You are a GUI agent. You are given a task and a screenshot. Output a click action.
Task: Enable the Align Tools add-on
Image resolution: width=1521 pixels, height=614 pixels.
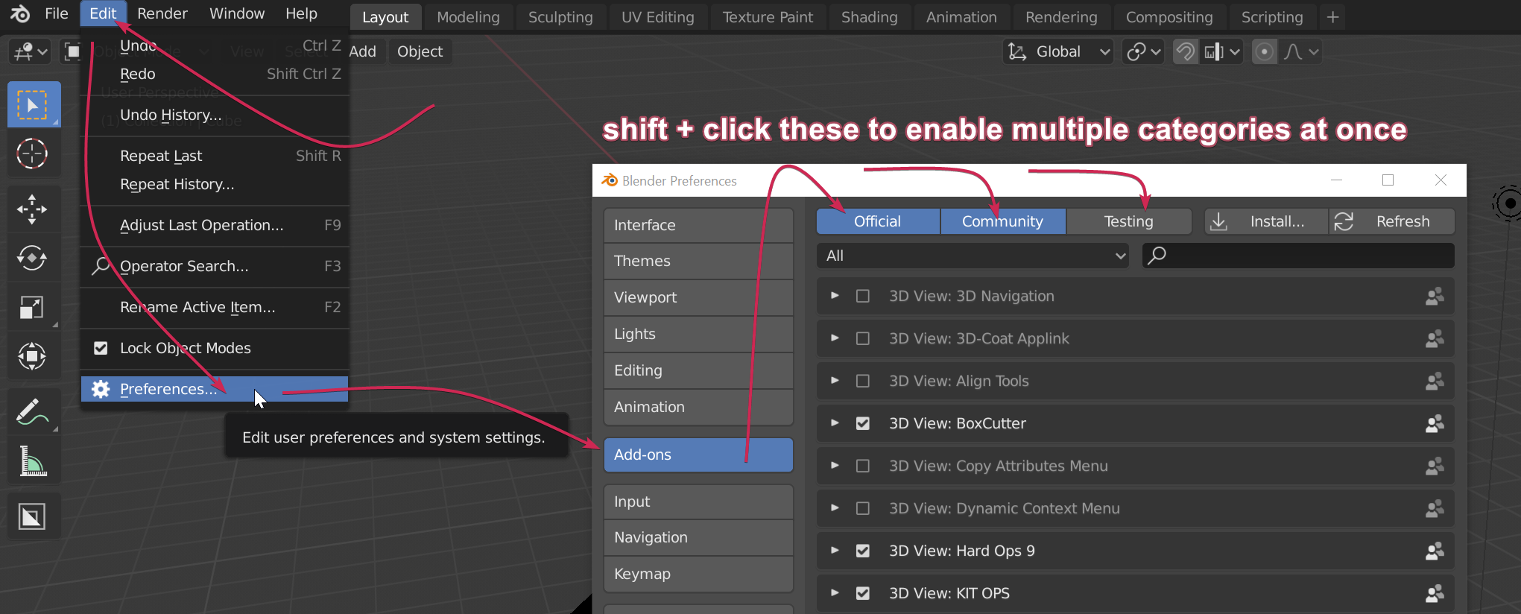pyautogui.click(x=863, y=381)
